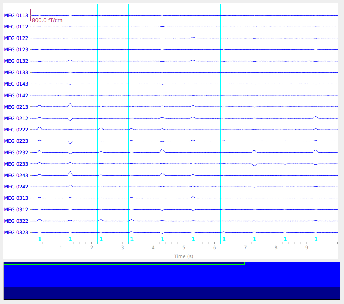The width and height of the screenshot is (344, 304).
Task: Click the 7 s tick label on time axis
Action: pos(245,248)
